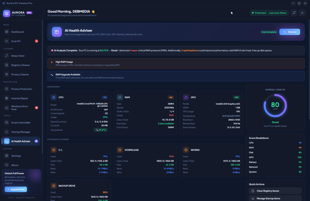This screenshot has width=310, height=201.
Task: Click the Rescan button
Action: tap(290, 32)
